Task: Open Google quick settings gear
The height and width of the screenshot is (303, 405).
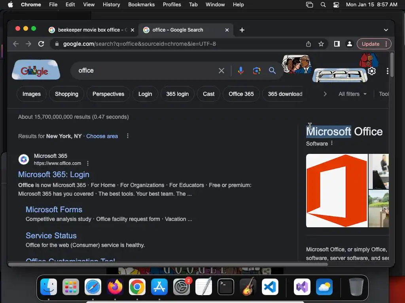Action: pyautogui.click(x=372, y=71)
